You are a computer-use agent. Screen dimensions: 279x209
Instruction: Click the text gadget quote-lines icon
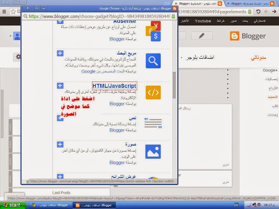coord(153,123)
